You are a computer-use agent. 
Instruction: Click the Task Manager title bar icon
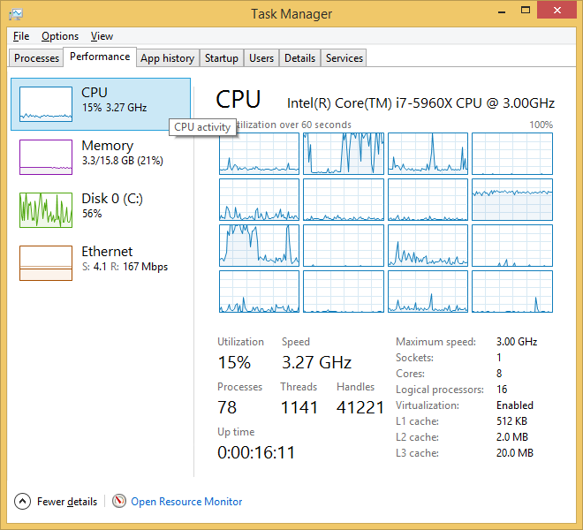point(16,14)
